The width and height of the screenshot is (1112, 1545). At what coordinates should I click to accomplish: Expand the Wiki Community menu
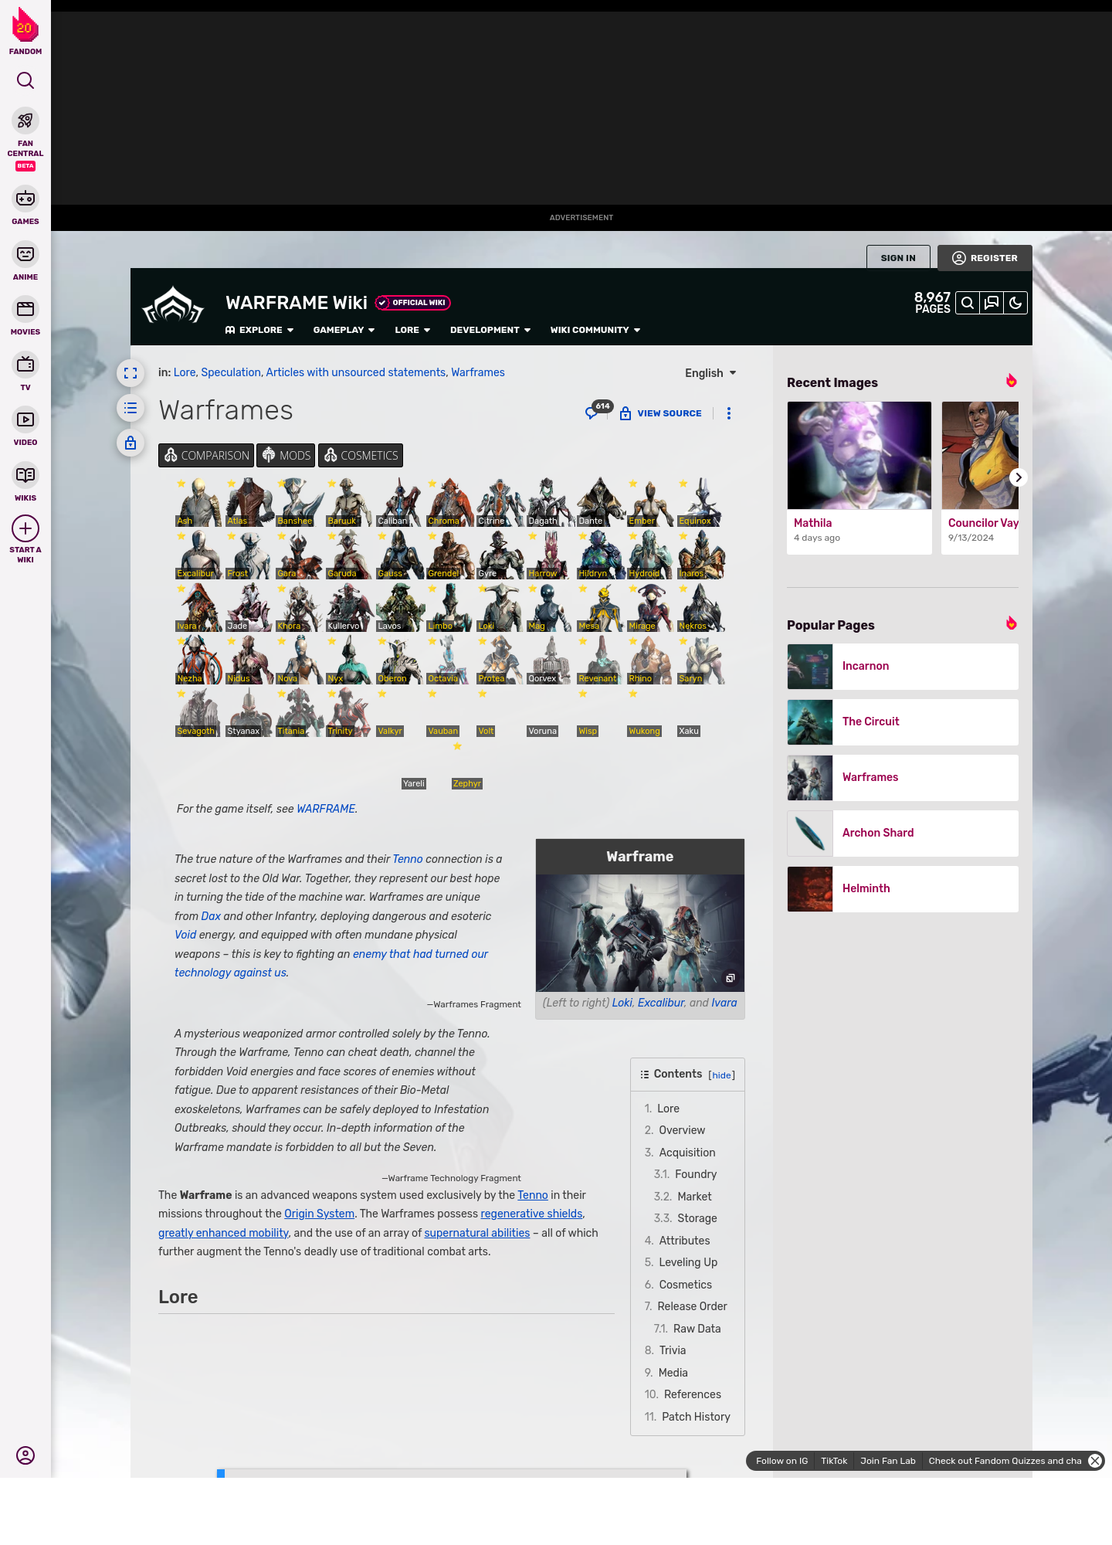pos(595,330)
